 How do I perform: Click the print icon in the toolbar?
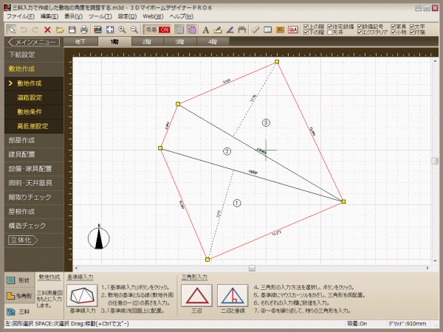85,30
